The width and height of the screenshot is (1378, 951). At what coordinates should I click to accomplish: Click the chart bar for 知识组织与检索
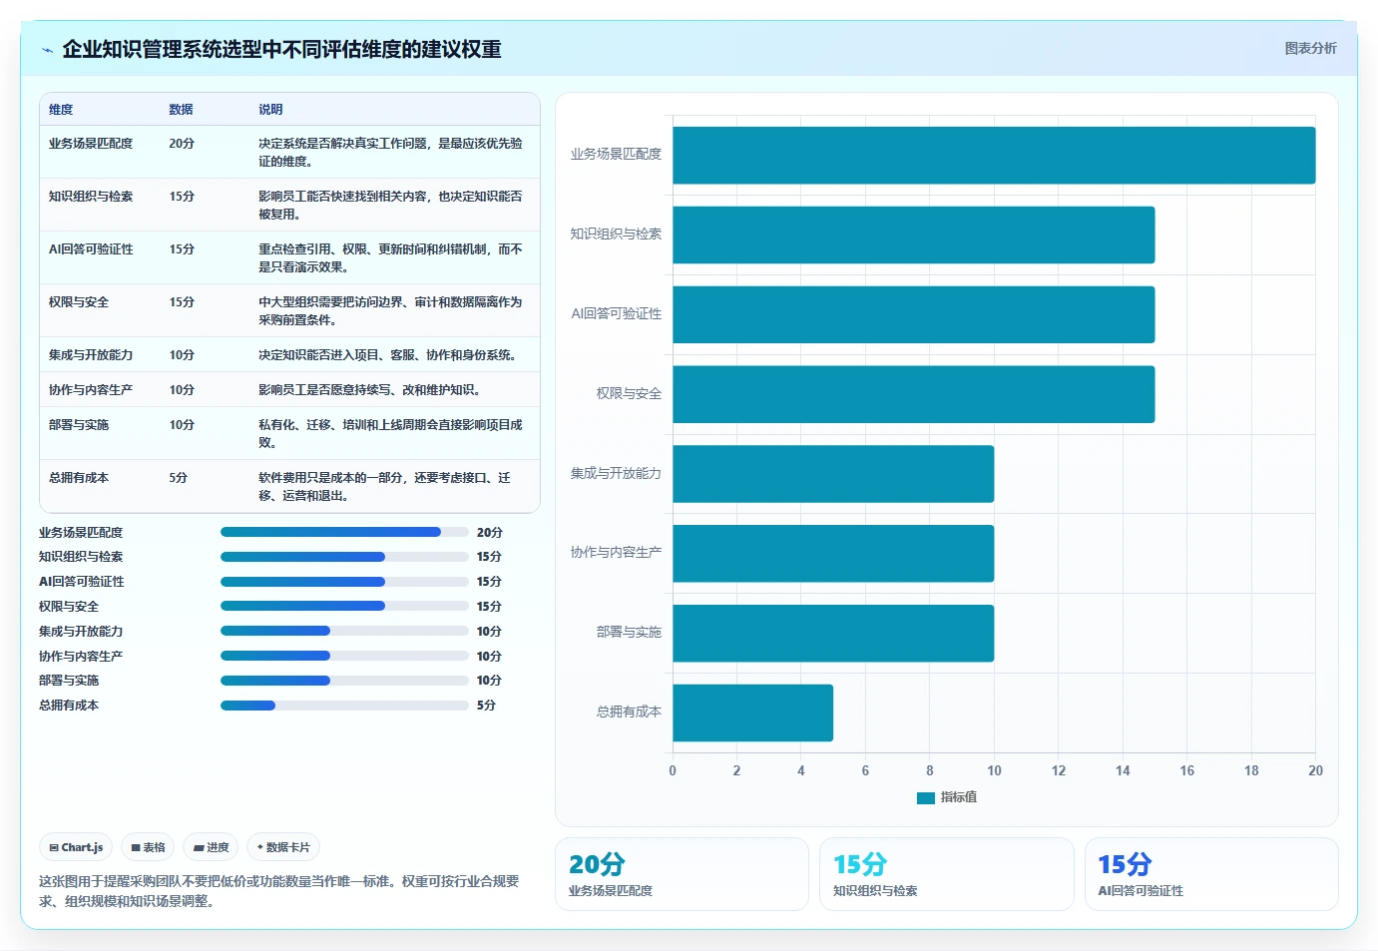914,235
